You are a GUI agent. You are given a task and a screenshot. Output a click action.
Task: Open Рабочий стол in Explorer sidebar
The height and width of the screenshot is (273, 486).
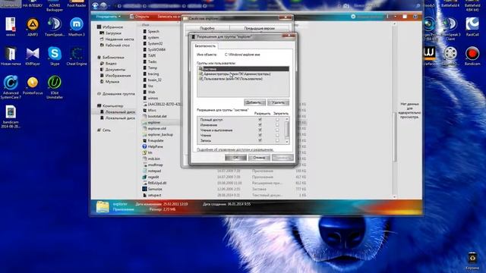(x=115, y=45)
